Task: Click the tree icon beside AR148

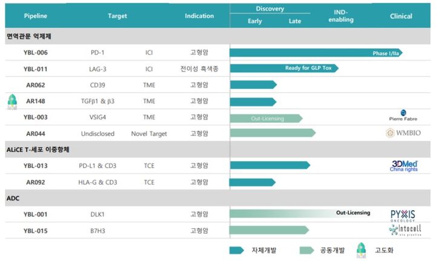Action: click(x=11, y=101)
